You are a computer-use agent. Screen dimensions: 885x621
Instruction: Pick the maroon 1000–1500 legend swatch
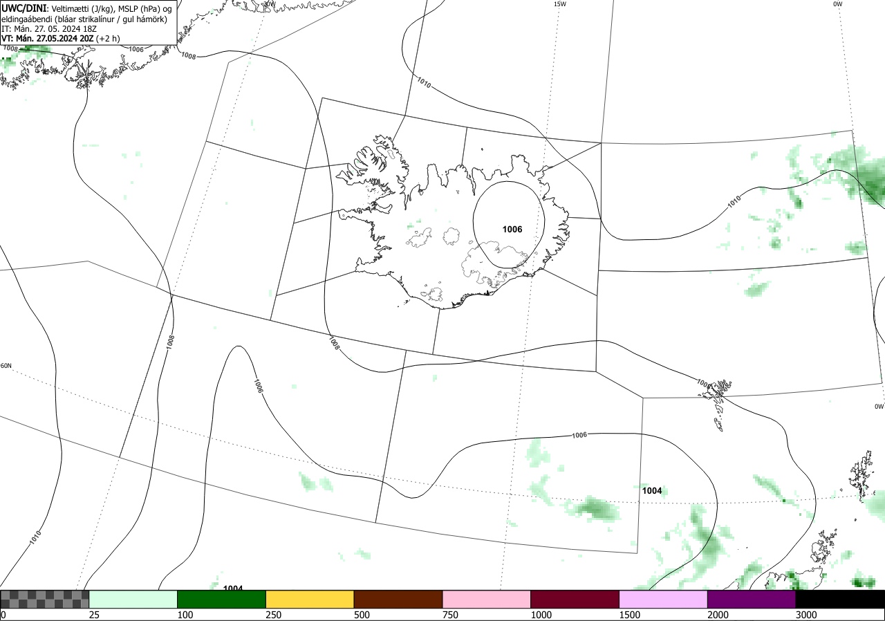[575, 599]
